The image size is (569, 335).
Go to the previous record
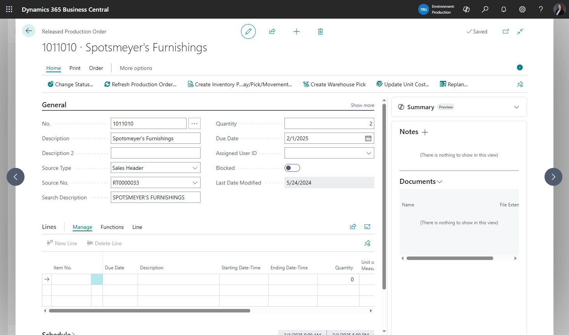pos(16,177)
